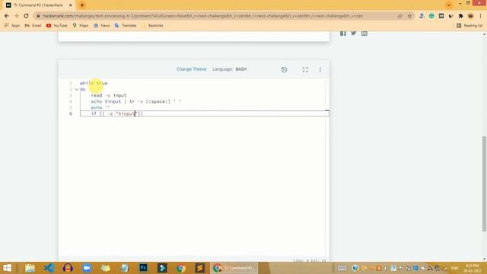Click the 'read -s input' code line

coord(109,95)
